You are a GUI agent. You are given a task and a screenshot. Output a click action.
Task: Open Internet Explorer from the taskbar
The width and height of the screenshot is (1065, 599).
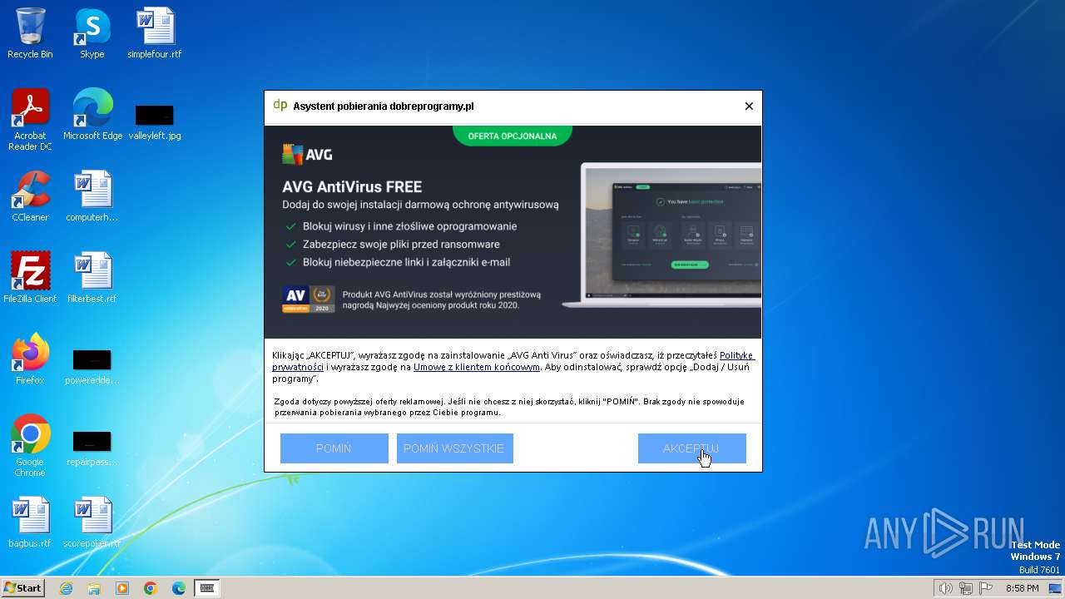tap(67, 588)
